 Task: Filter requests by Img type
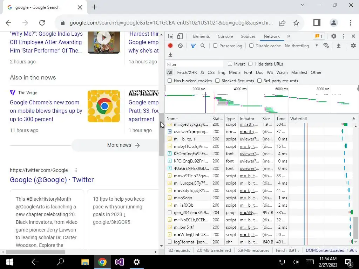coord(222,72)
